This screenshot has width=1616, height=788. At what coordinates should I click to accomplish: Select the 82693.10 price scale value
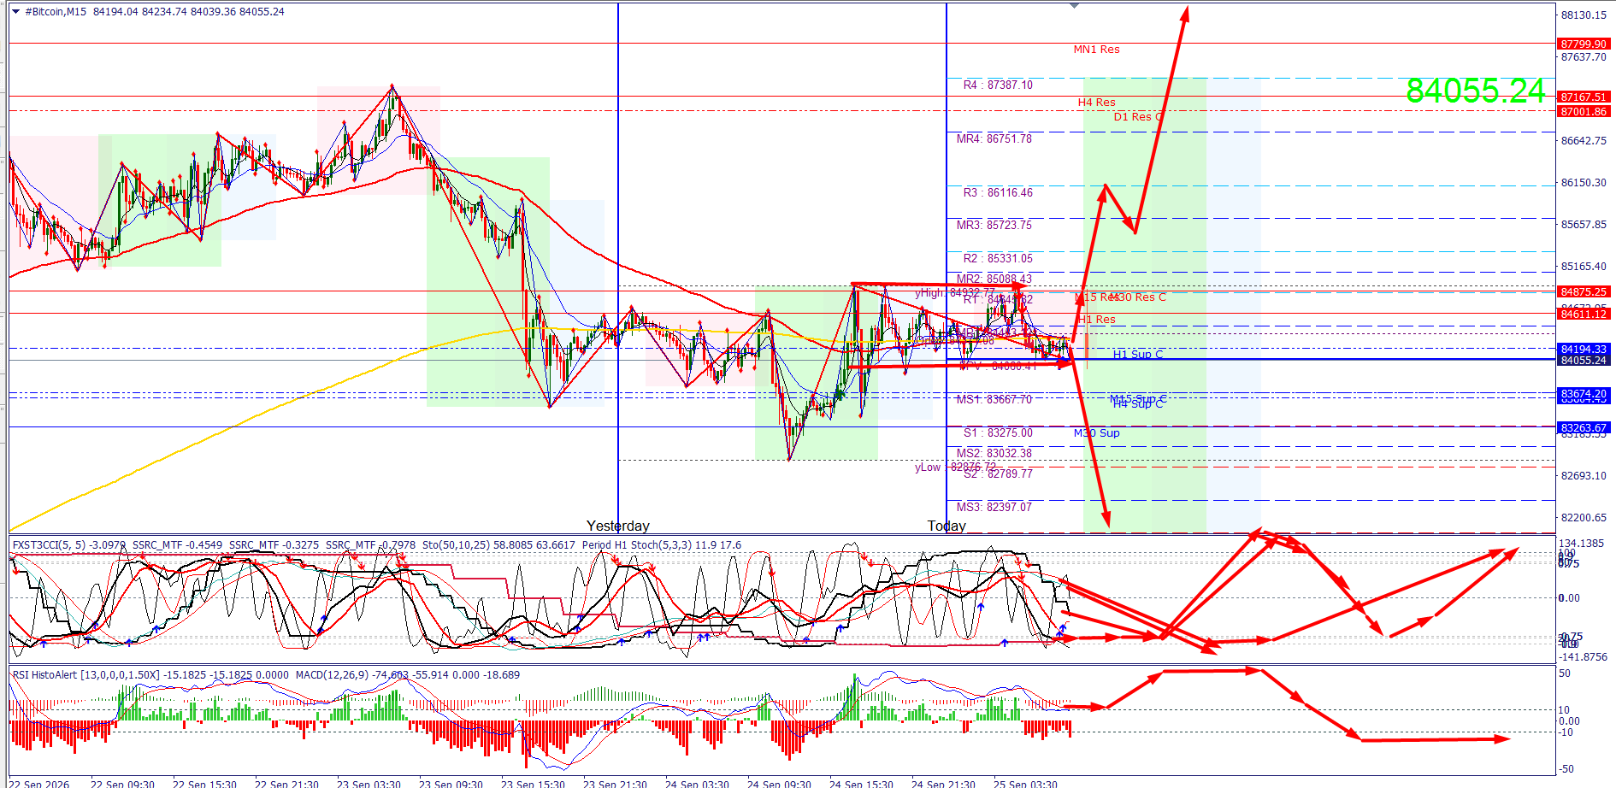[x=1584, y=475]
